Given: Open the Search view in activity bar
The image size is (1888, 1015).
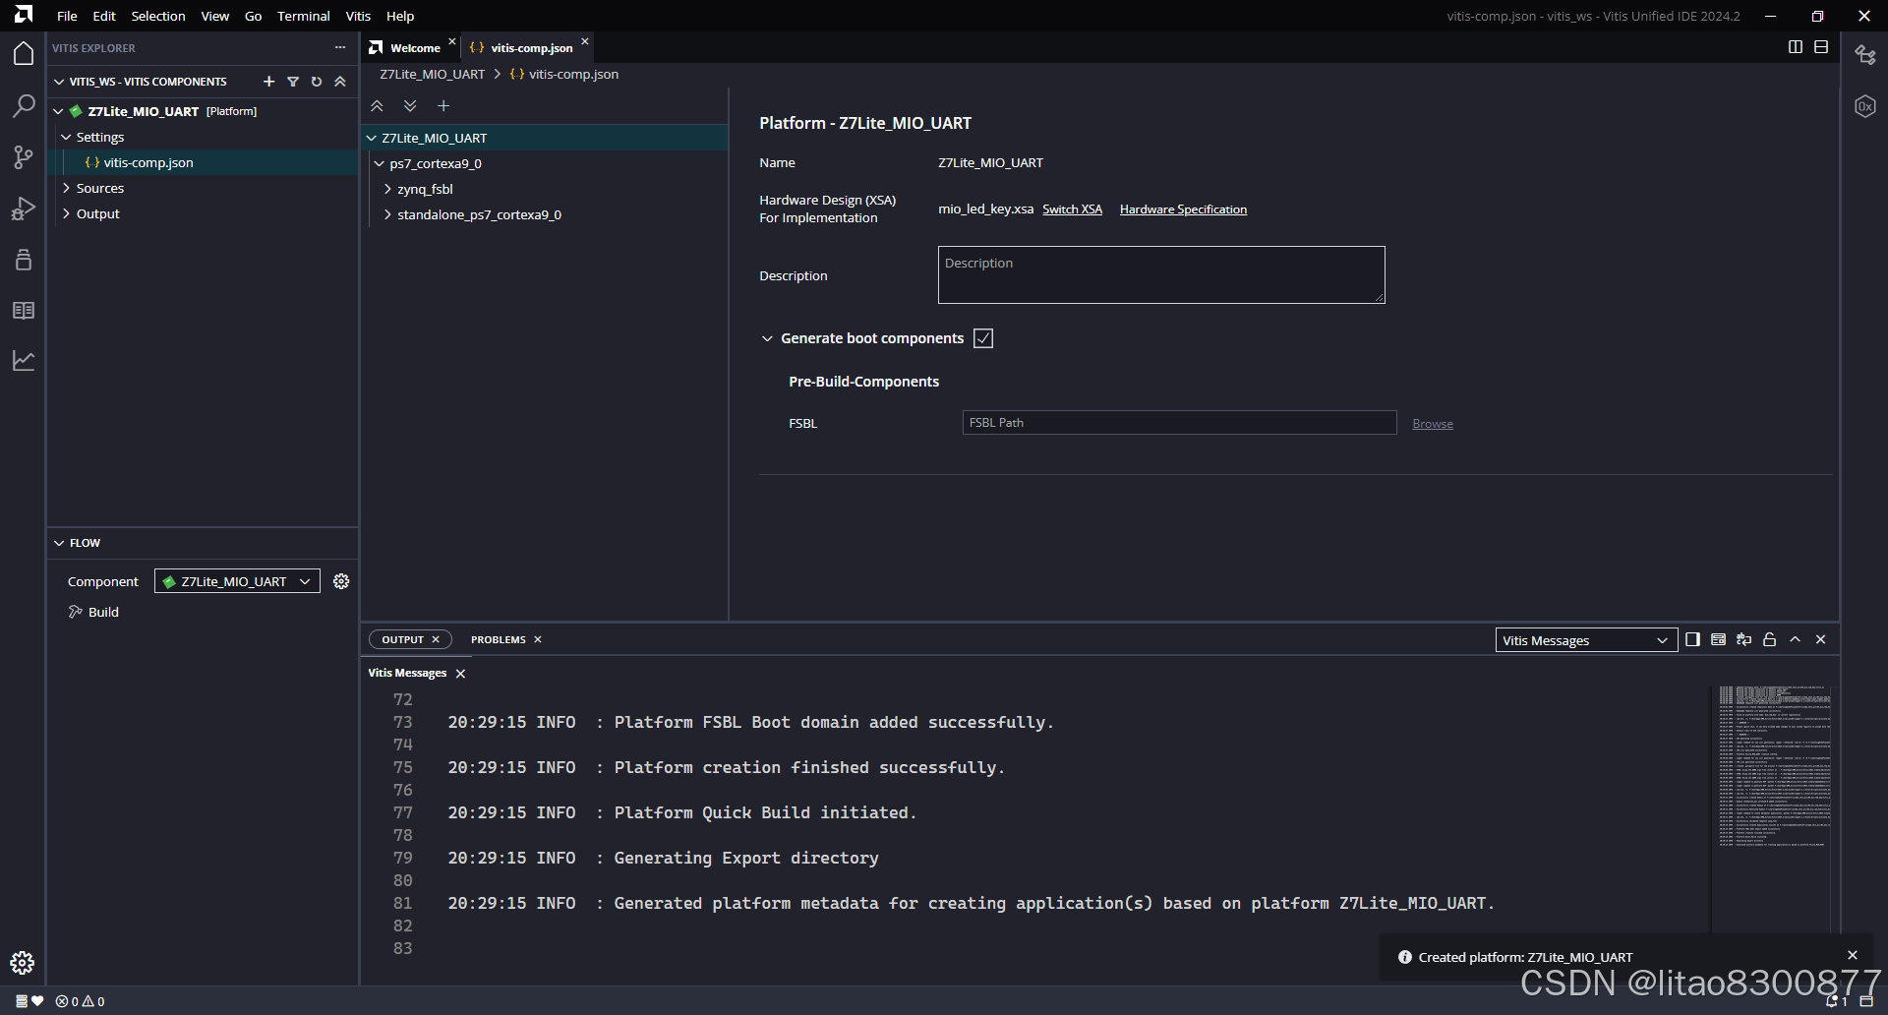Looking at the screenshot, I should (x=24, y=105).
